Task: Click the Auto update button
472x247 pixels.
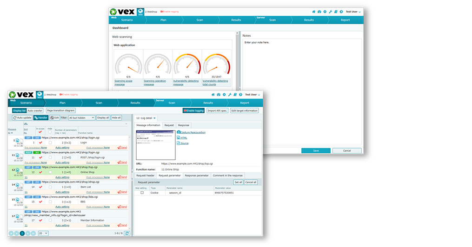Action: pyautogui.click(x=22, y=118)
